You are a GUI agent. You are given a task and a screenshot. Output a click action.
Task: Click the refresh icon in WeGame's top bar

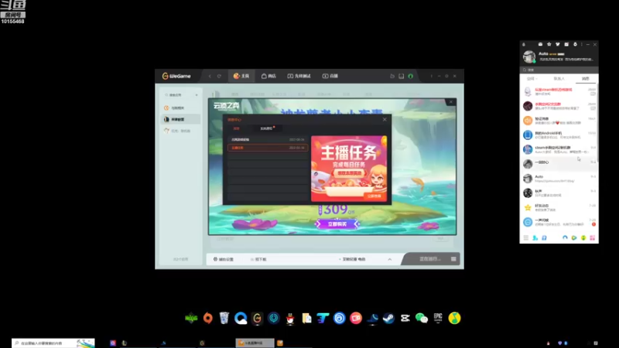[x=219, y=76]
